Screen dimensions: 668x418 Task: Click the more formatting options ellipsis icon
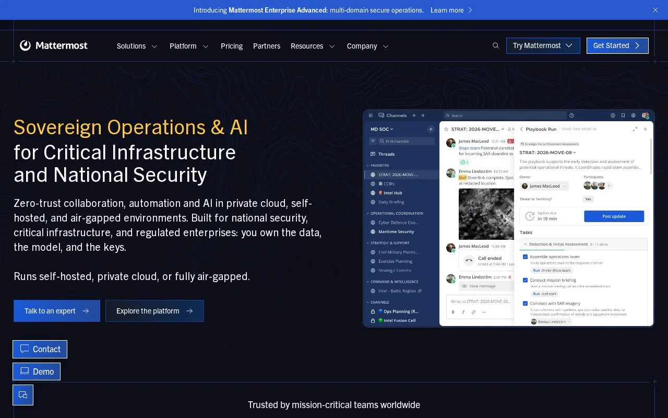[484, 312]
